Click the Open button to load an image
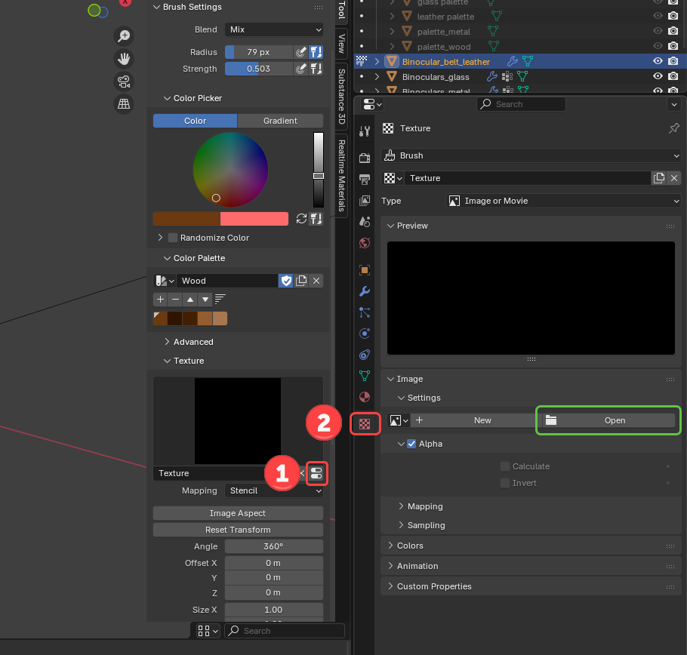 (x=608, y=420)
